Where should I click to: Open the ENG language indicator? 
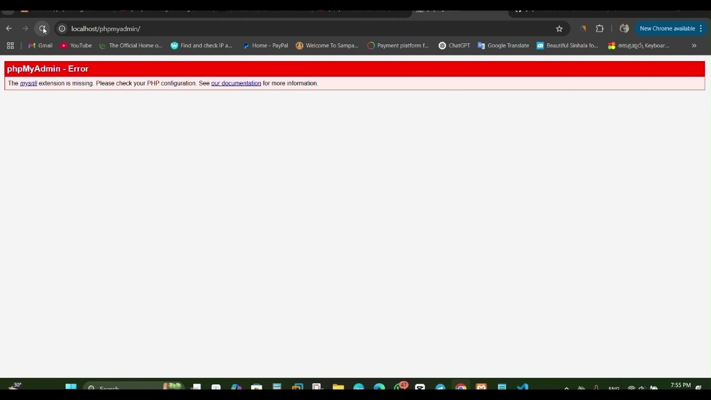[614, 388]
